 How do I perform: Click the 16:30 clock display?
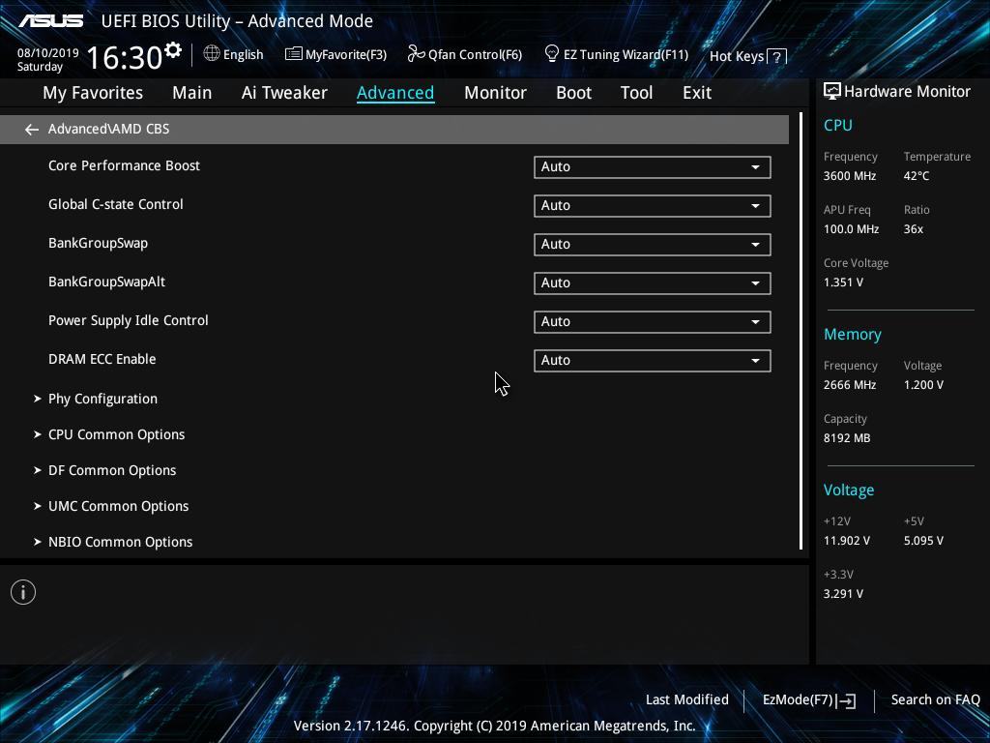point(125,57)
